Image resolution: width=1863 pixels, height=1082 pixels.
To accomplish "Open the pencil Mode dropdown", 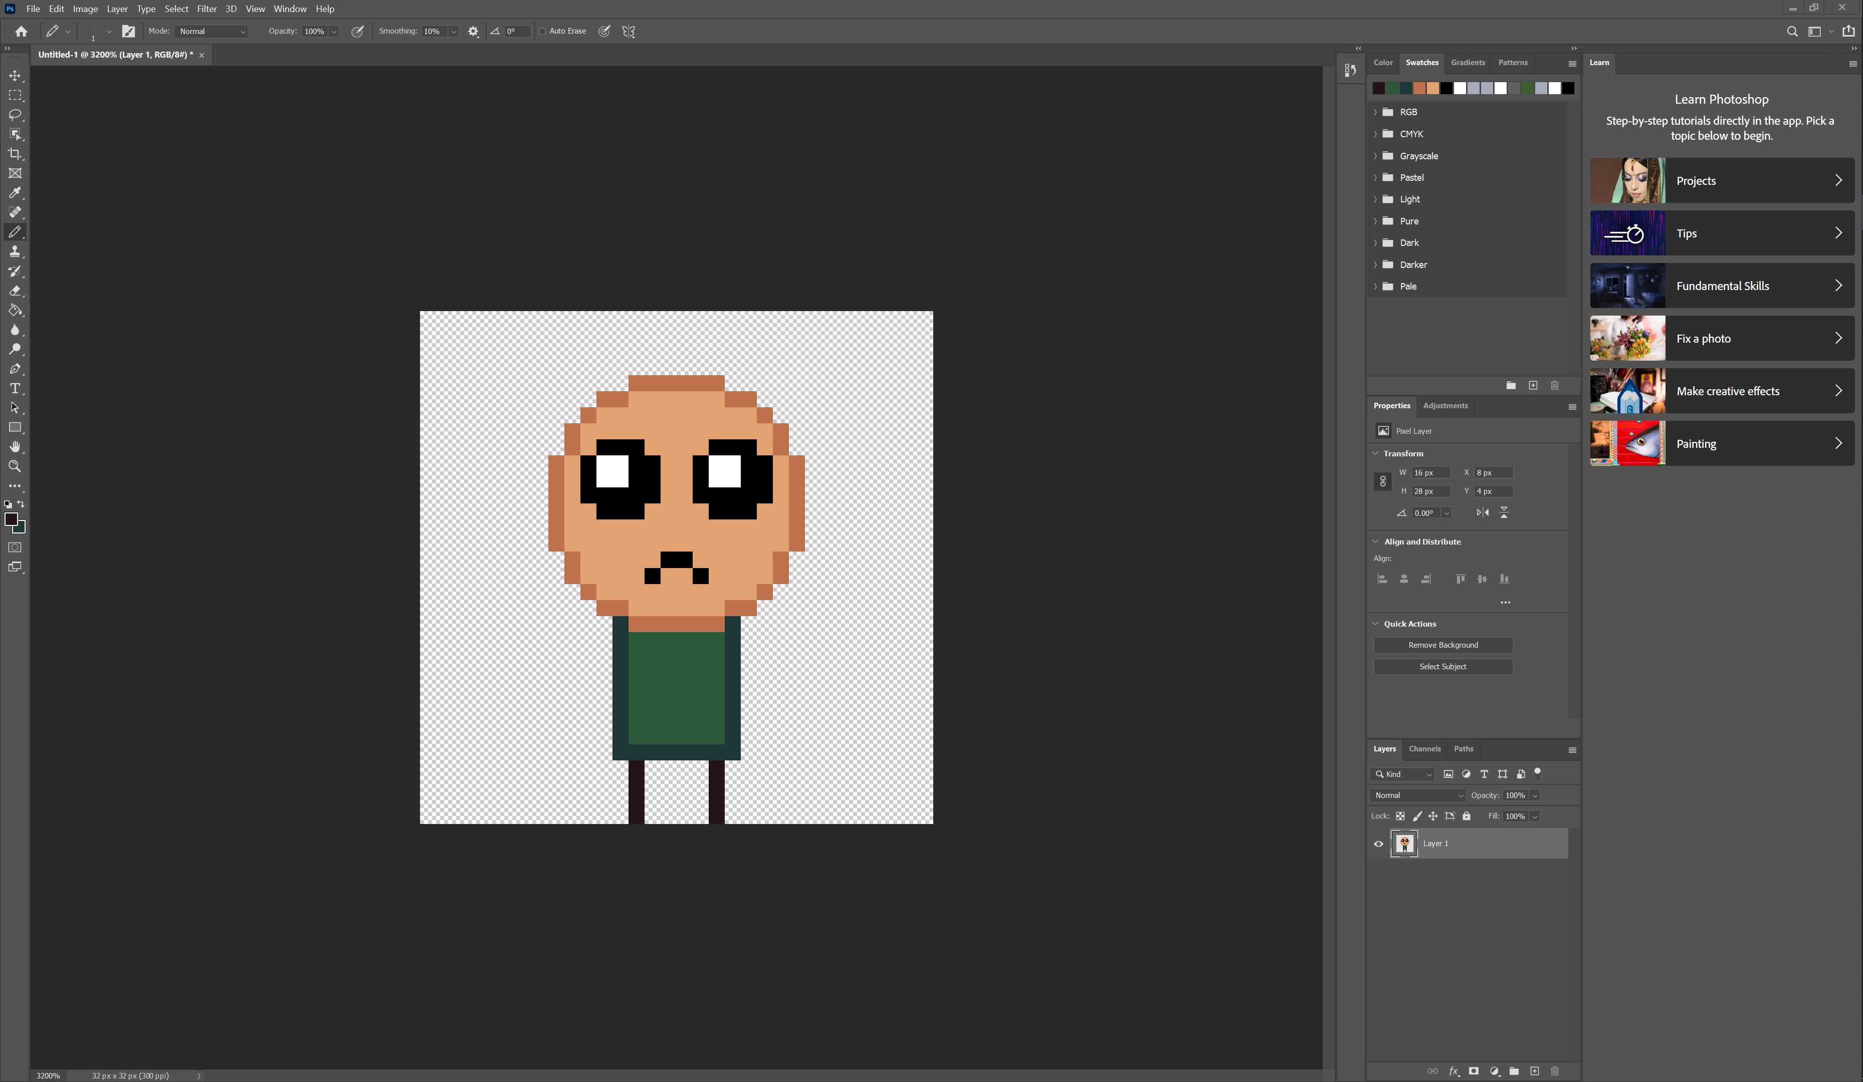I will point(212,31).
